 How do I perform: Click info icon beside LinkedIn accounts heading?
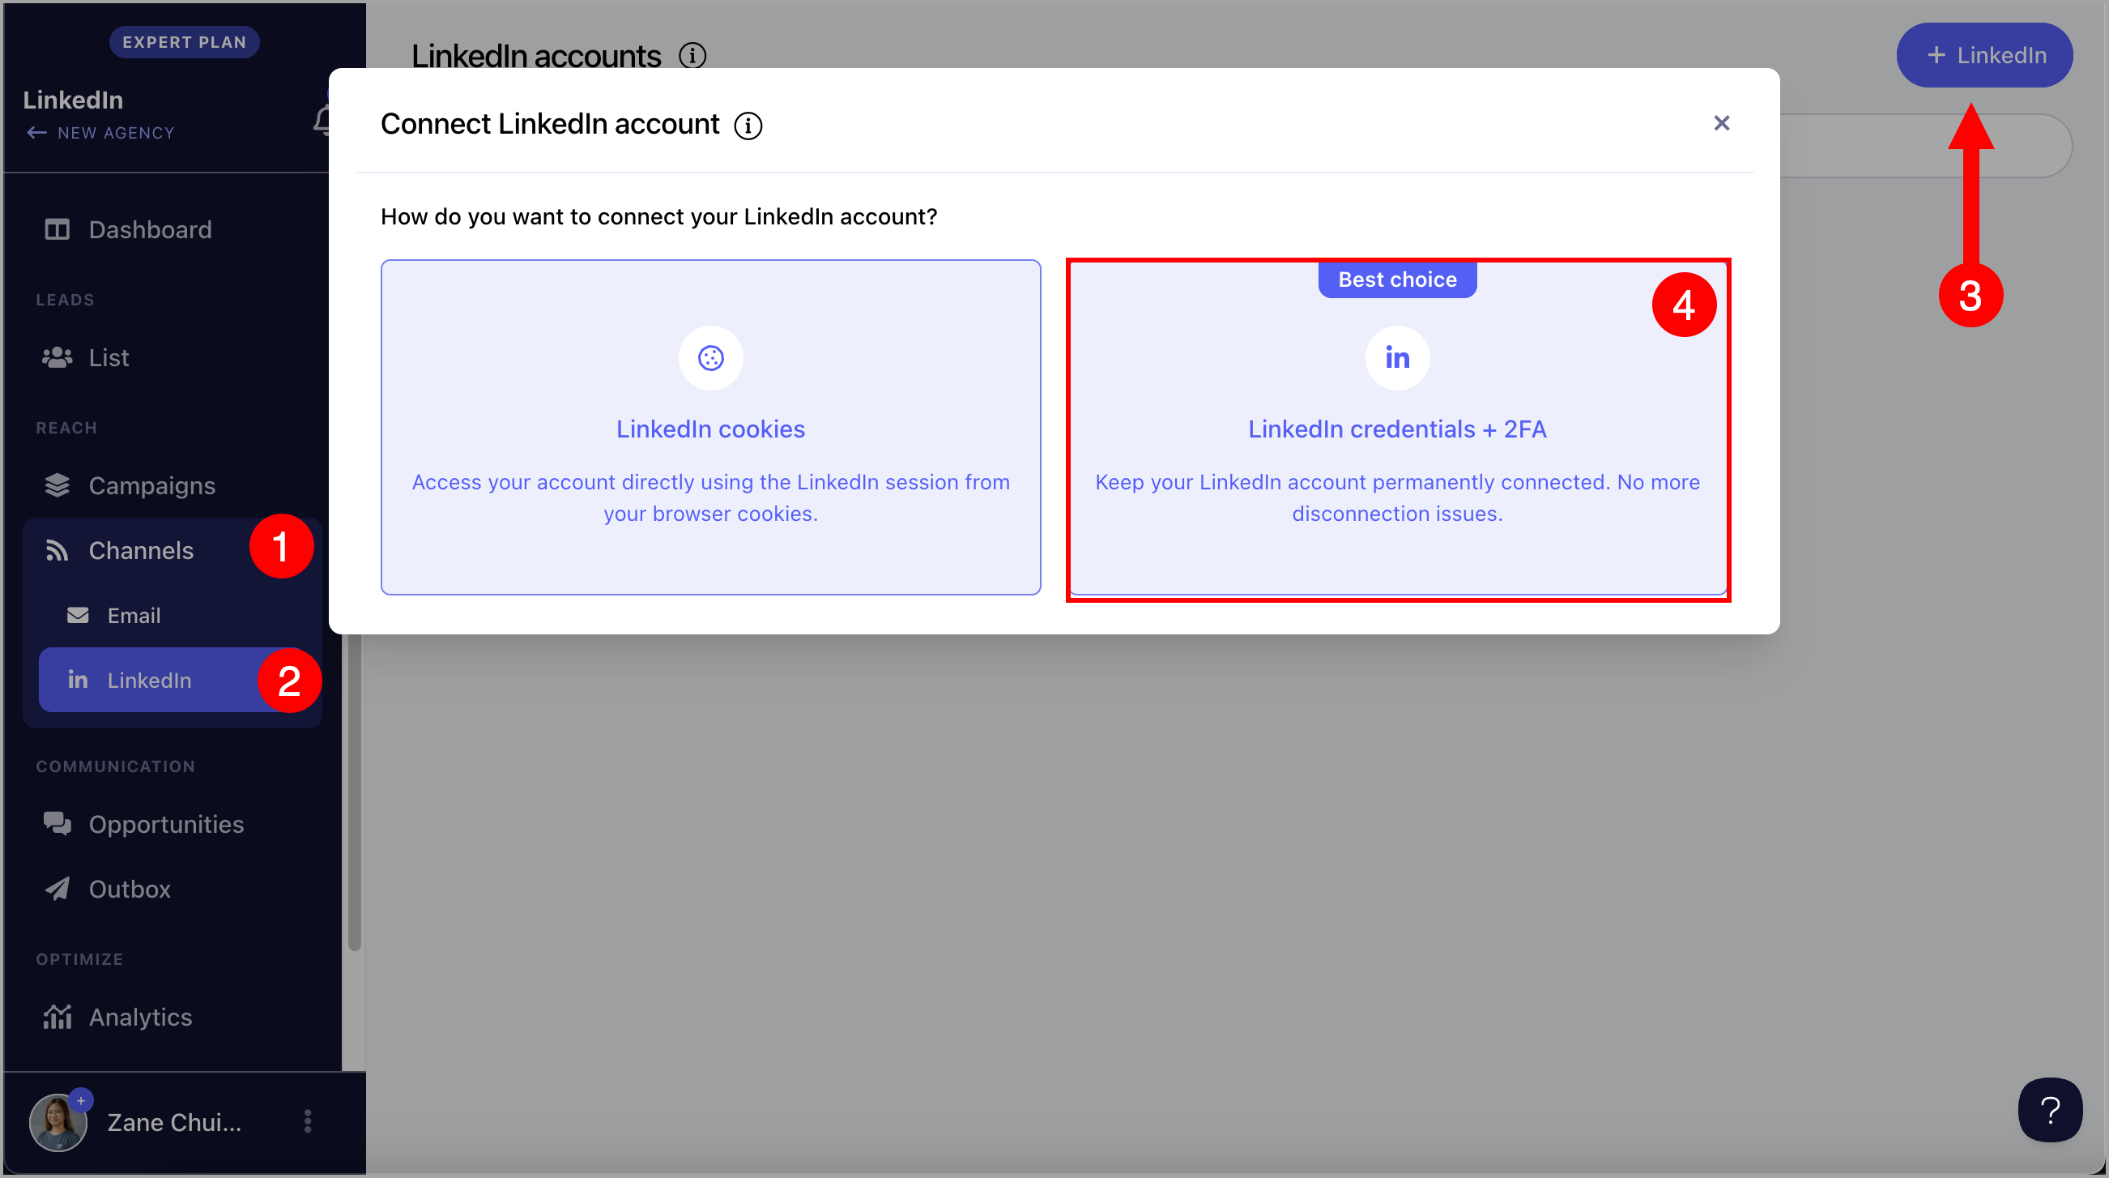click(692, 56)
